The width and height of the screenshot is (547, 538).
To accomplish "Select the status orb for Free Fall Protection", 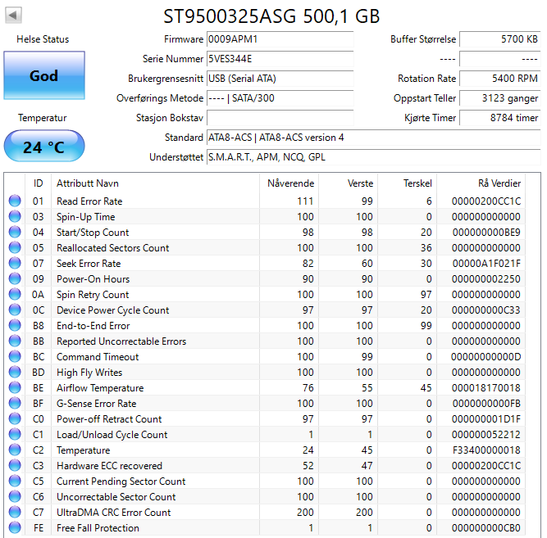I will coord(15,528).
